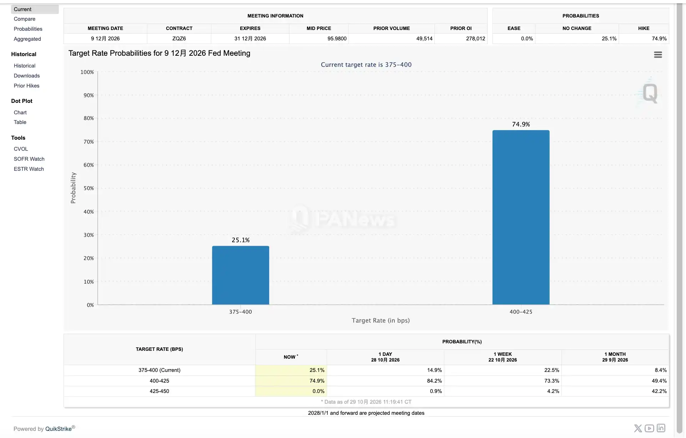This screenshot has height=438, width=686.
Task: Click the '1 MONTH 29 9月 2026' column header
Action: coord(615,357)
